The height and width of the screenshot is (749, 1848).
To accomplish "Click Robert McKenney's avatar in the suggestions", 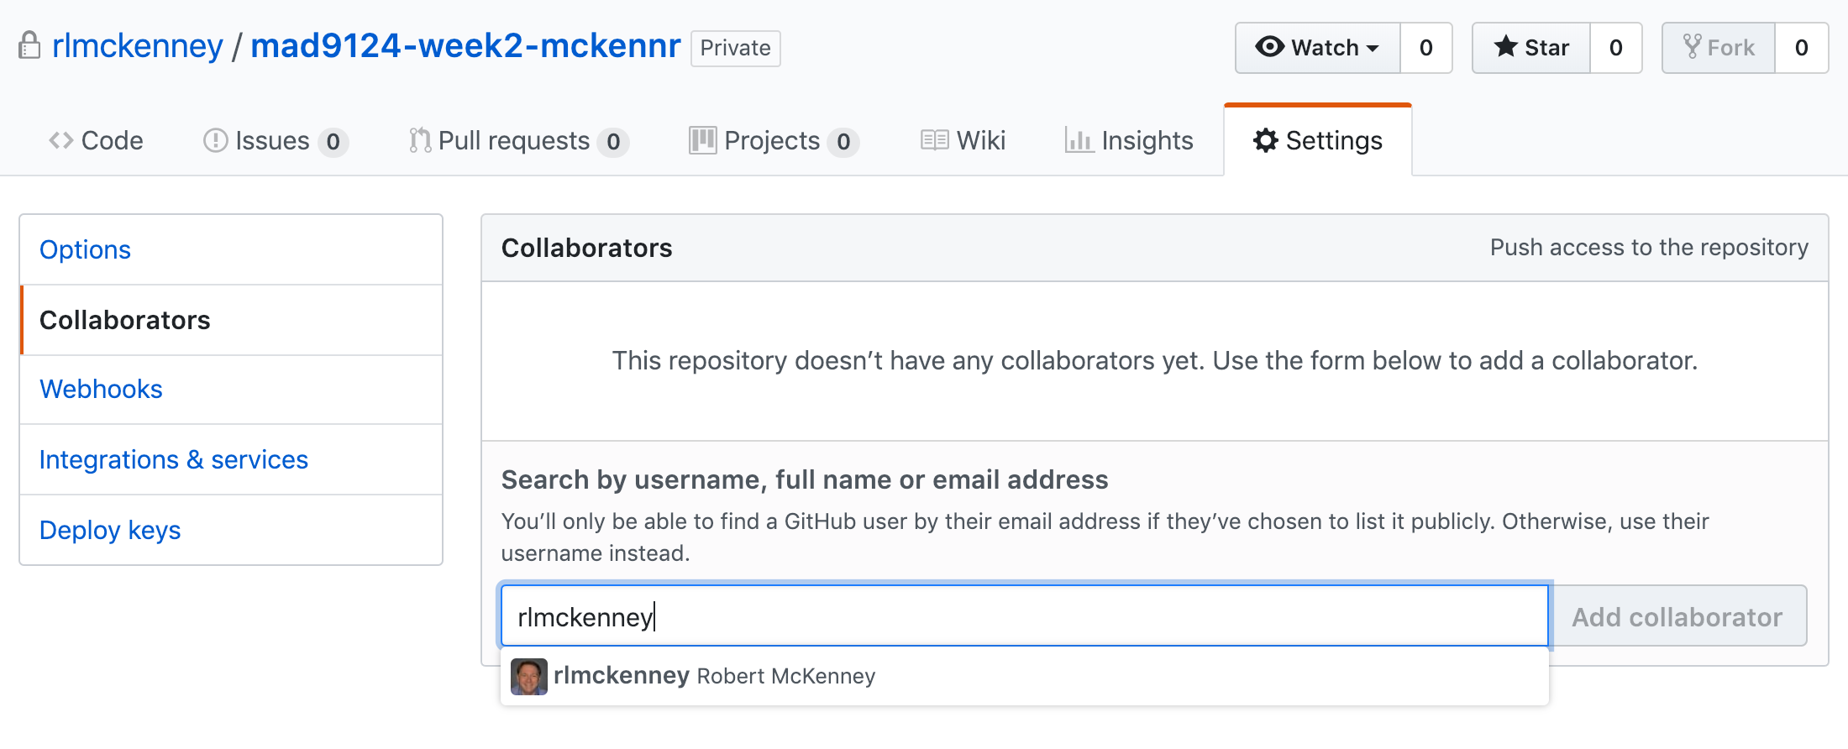I will 528,676.
